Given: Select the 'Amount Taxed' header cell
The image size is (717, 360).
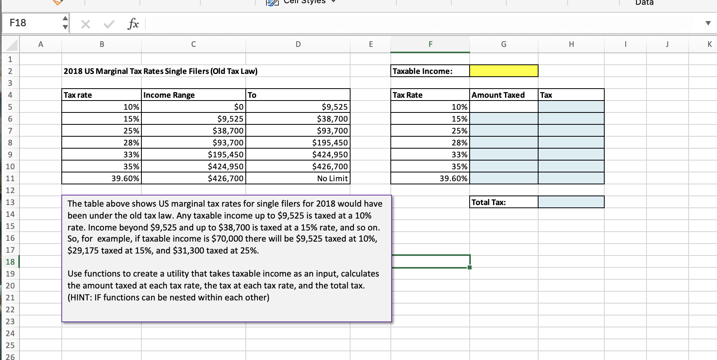Looking at the screenshot, I should coord(504,95).
